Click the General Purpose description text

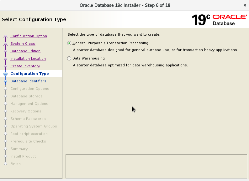156,50
